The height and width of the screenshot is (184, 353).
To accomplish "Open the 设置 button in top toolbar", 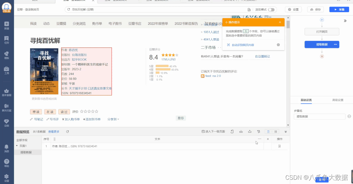I will 293,9.
